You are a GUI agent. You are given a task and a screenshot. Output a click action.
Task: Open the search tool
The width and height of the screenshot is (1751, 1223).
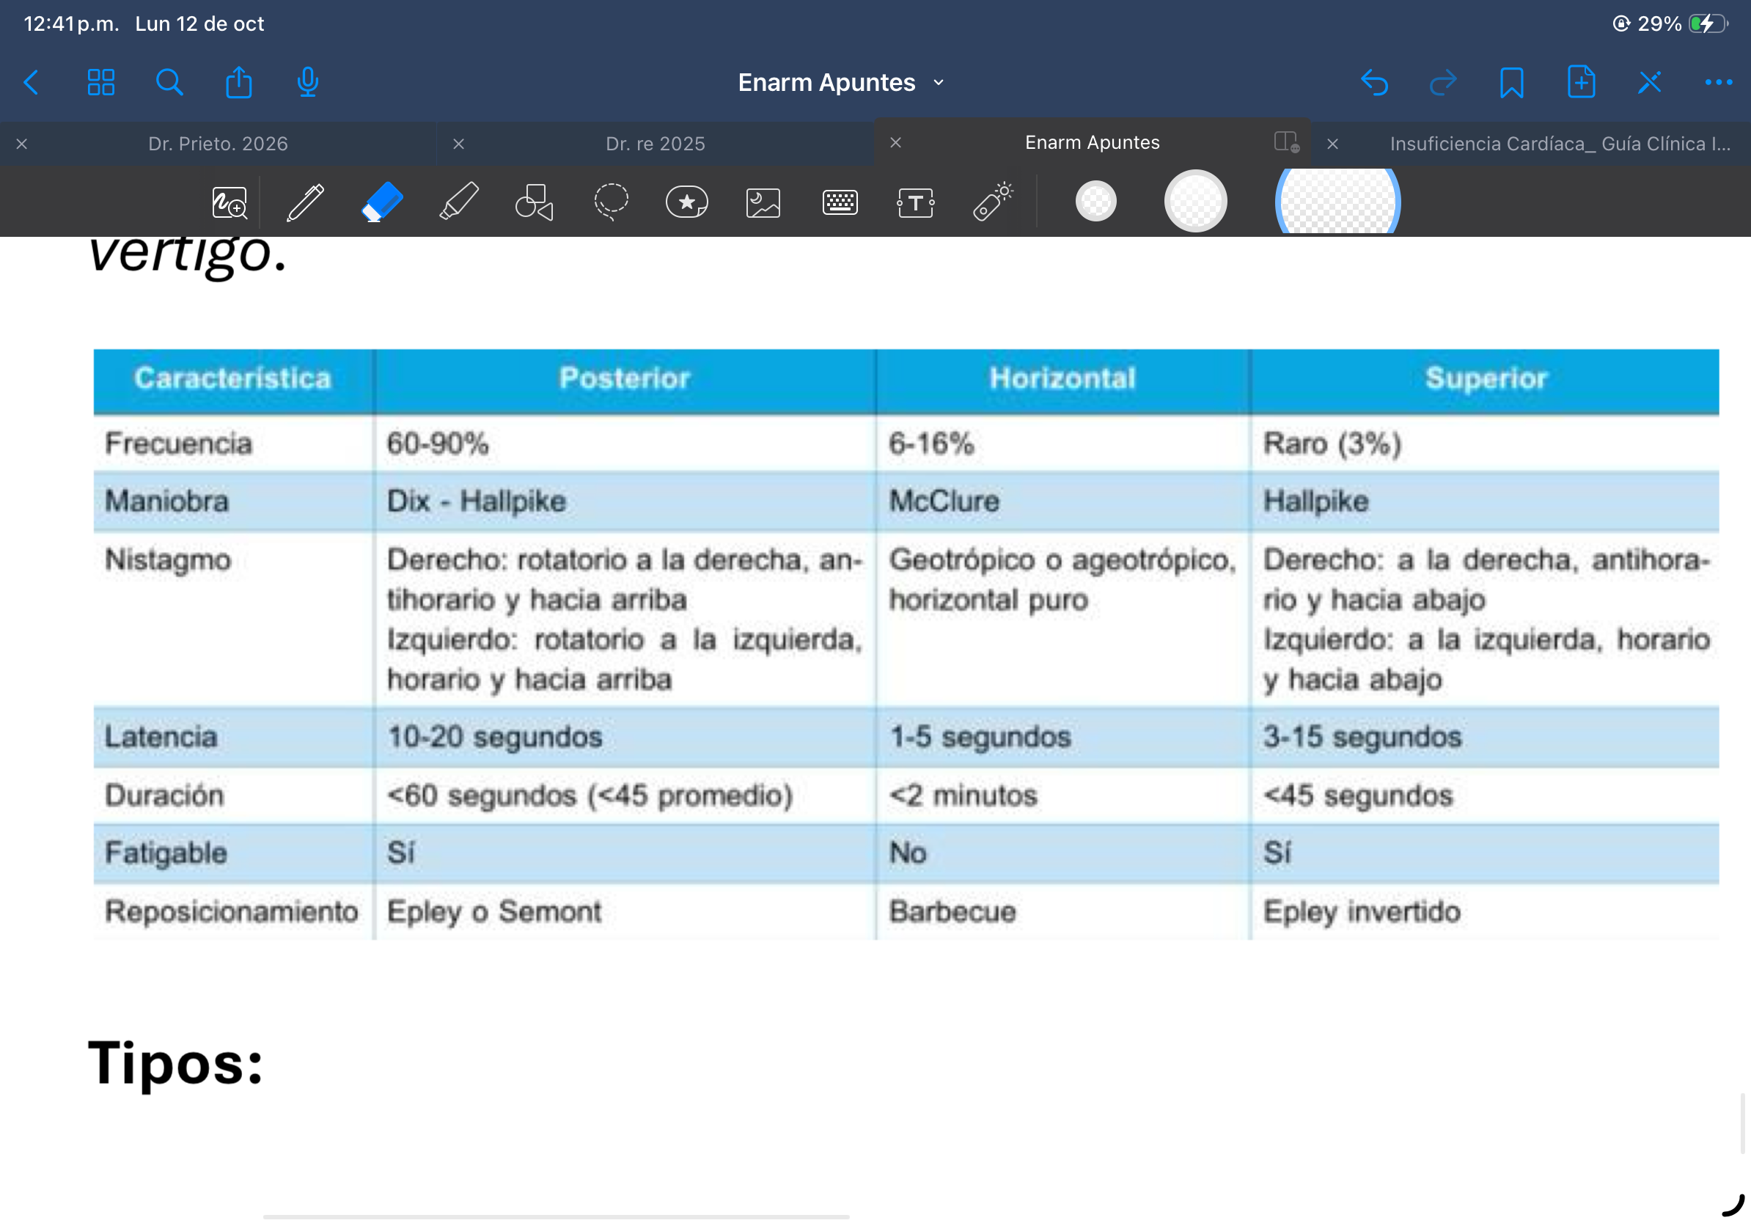169,82
